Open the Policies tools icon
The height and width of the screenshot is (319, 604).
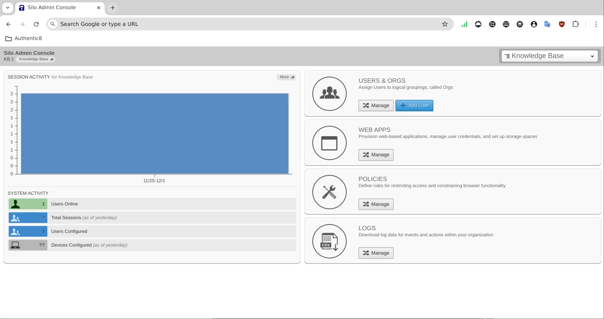[x=329, y=192]
